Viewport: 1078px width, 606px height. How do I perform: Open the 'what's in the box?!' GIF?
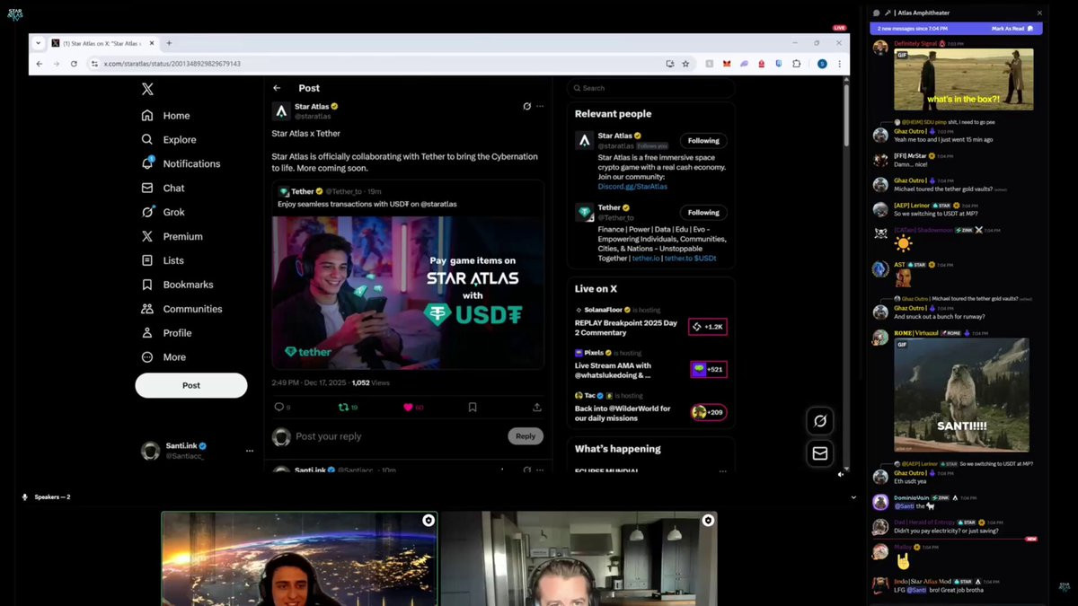963,79
